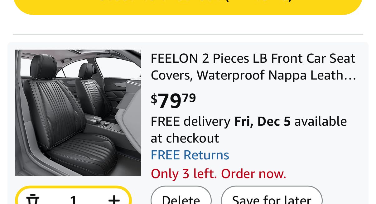
Task: Click the 'FREE delivery' text
Action: (190, 121)
